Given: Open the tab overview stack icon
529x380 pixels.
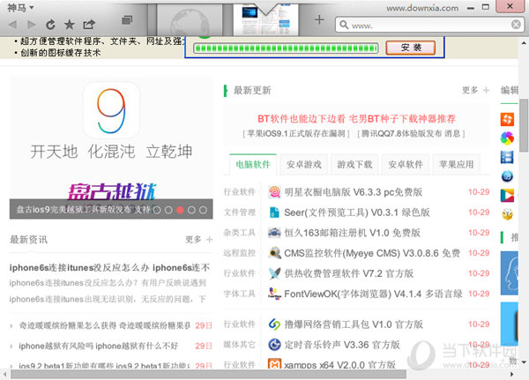Looking at the screenshot, I should click(x=125, y=19).
